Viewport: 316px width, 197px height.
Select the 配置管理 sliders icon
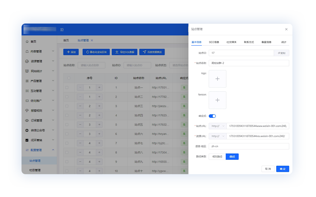[x=27, y=150]
